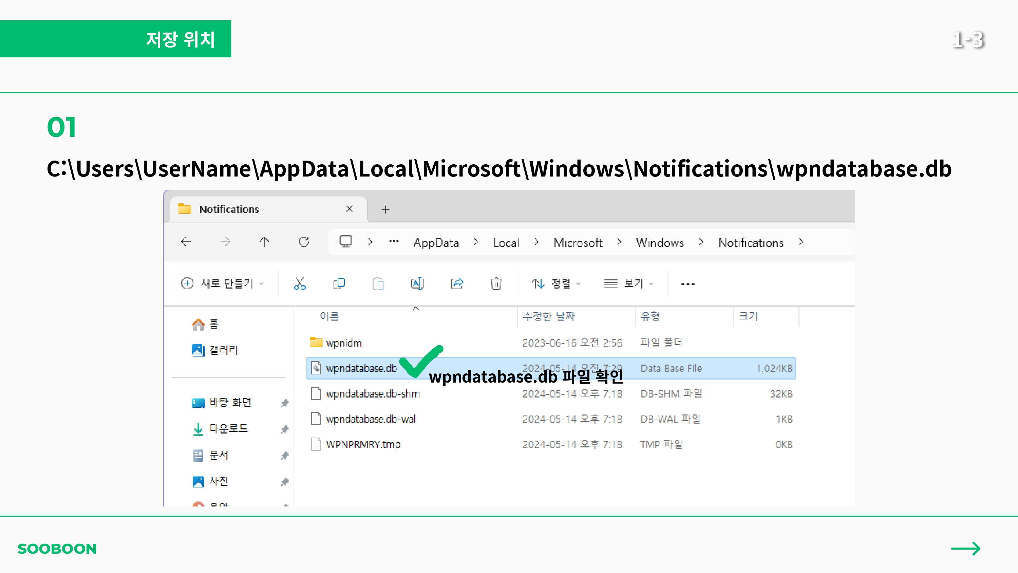Open 다운로드 in sidebar
This screenshot has height=573, width=1018.
228,429
